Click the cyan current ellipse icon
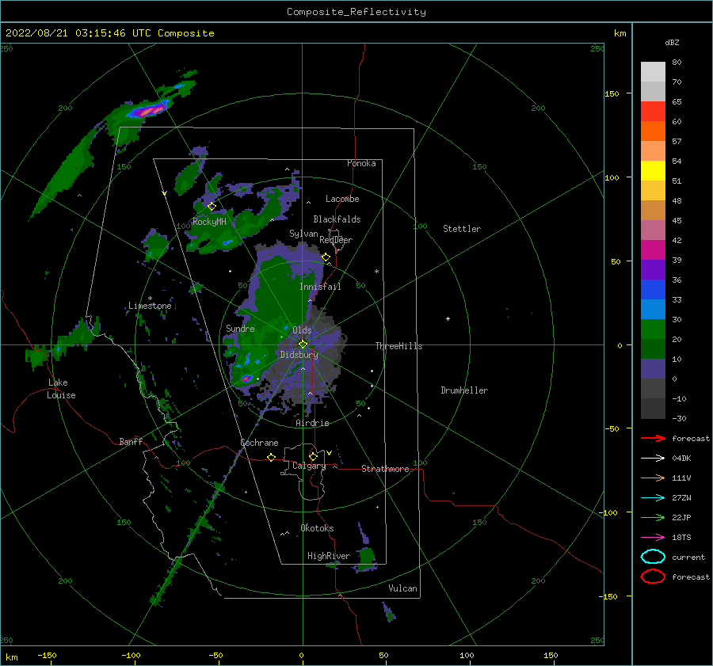713x666 pixels. click(x=653, y=557)
